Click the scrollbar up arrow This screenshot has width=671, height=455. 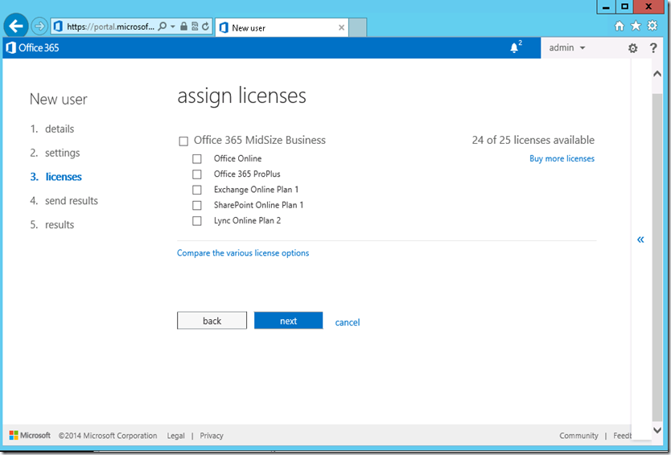click(657, 73)
